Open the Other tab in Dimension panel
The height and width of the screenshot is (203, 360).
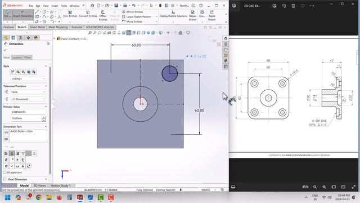point(28,58)
